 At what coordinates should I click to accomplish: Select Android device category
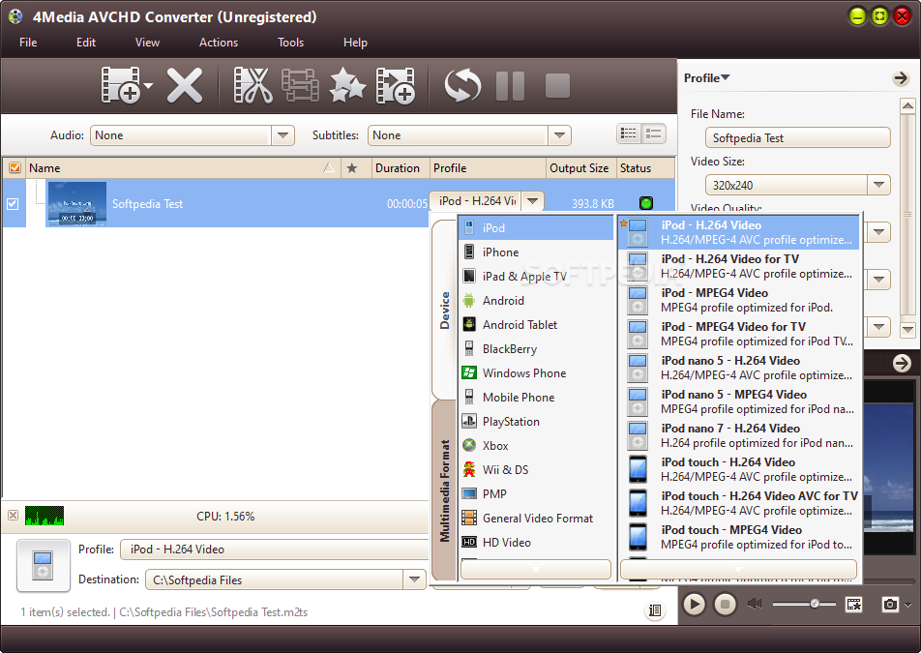(536, 300)
